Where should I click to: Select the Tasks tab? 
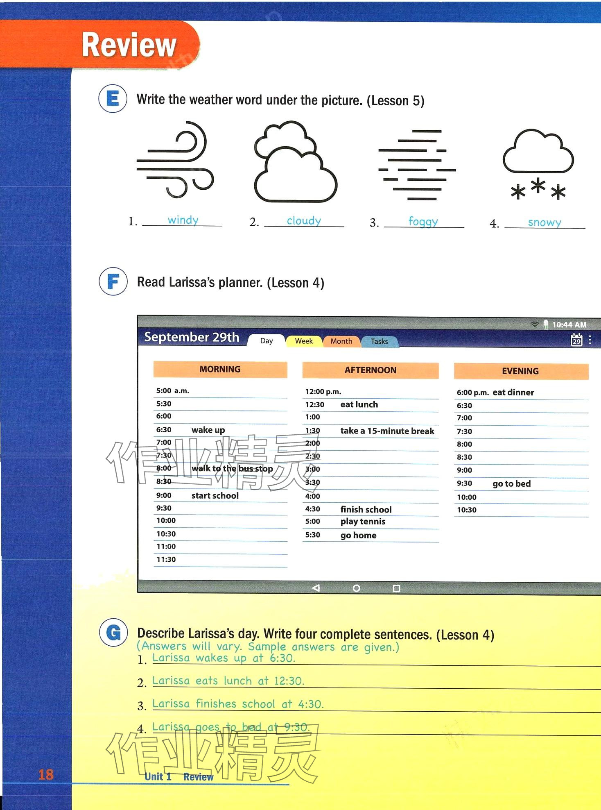(x=379, y=341)
